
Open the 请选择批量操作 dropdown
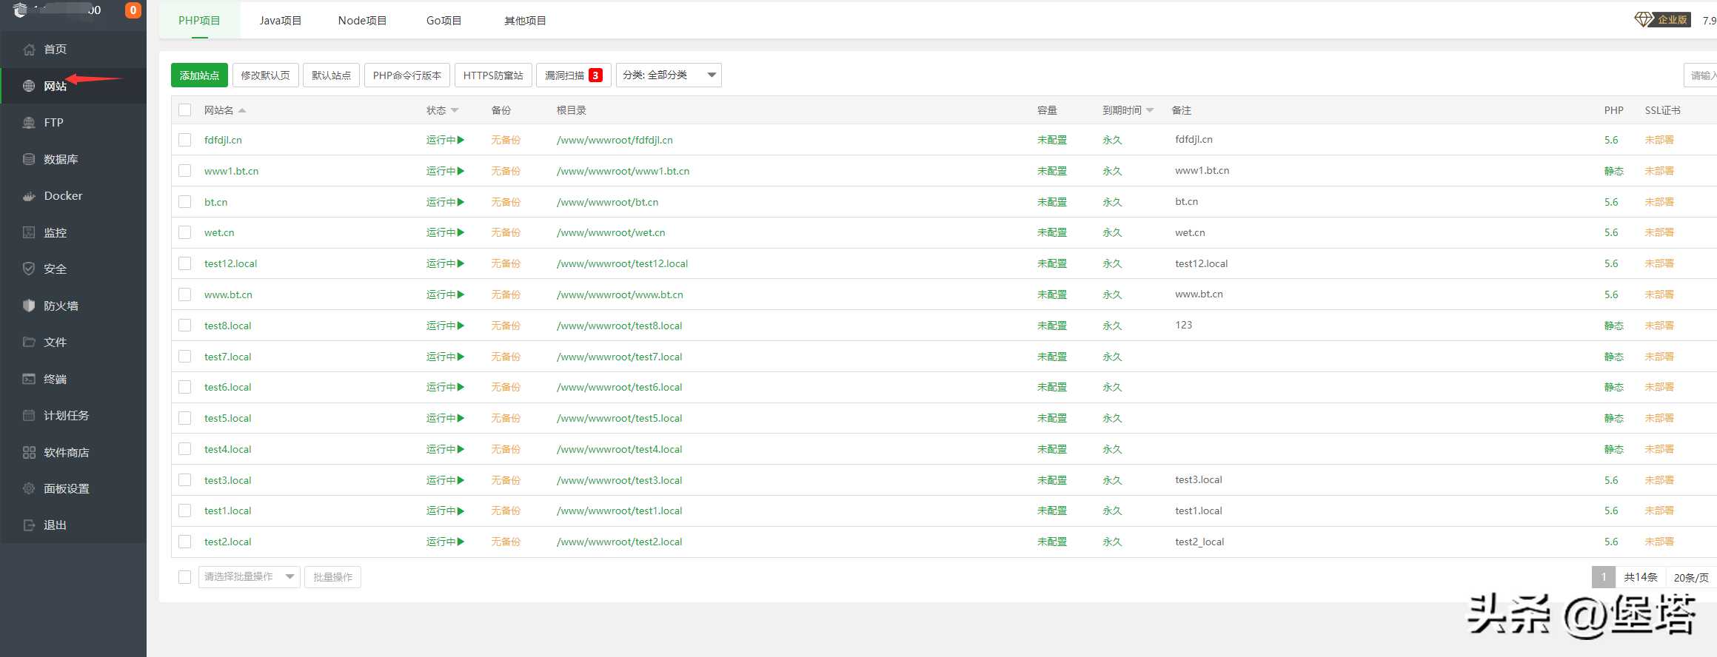click(x=249, y=577)
